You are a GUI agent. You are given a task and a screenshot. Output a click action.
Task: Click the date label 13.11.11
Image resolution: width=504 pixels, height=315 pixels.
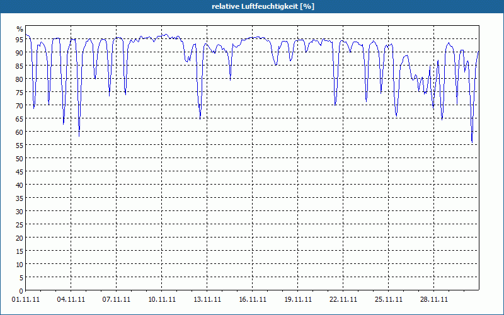coord(207,300)
